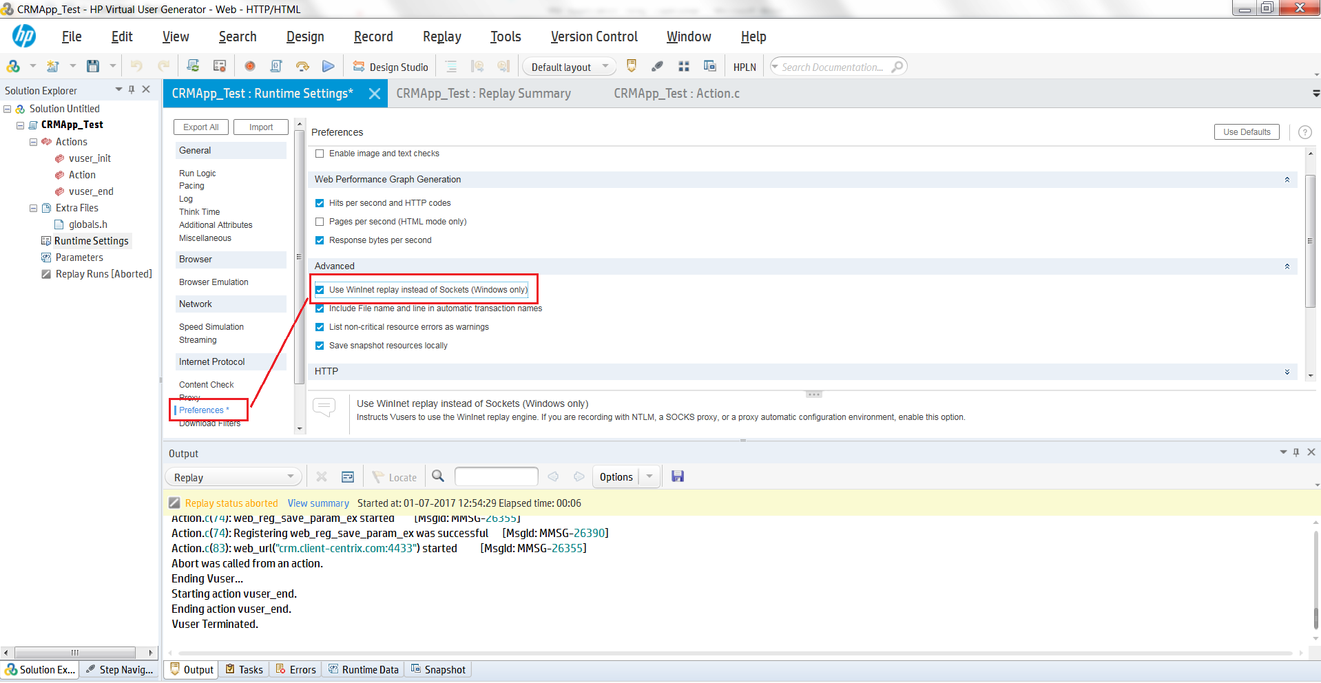
Task: Open the File menu
Action: pos(72,36)
